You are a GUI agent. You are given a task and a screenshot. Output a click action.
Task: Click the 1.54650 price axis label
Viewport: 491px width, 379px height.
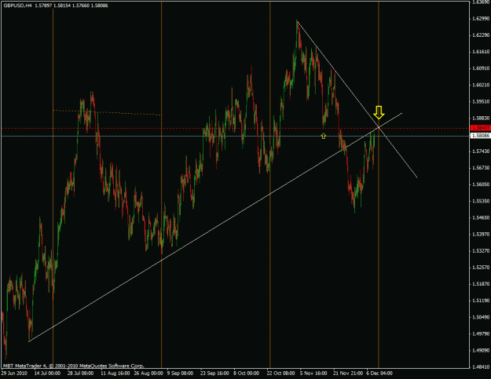coord(481,217)
